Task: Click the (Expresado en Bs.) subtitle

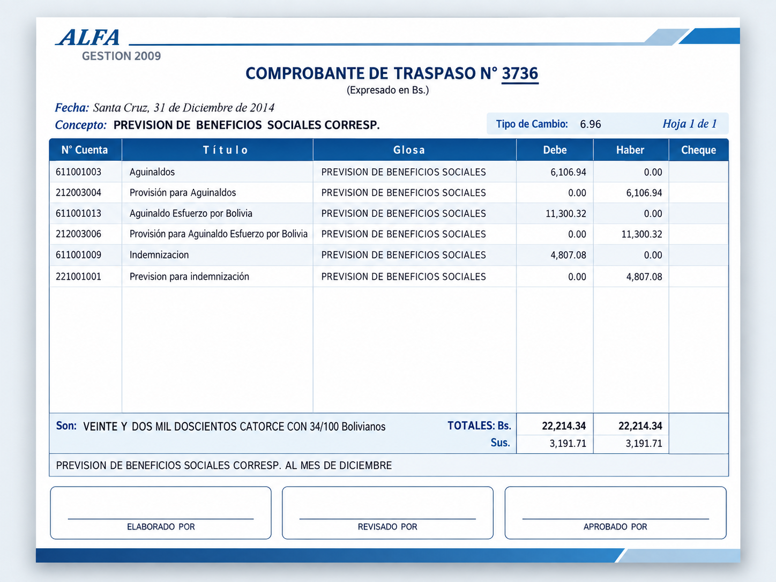Action: (x=388, y=90)
